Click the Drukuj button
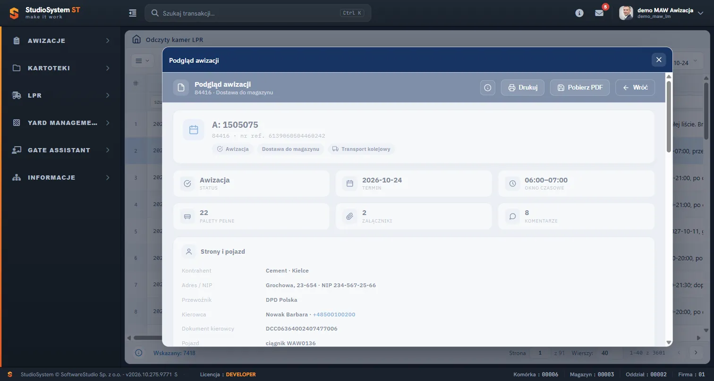Viewport: 714px width, 381px height. [523, 88]
